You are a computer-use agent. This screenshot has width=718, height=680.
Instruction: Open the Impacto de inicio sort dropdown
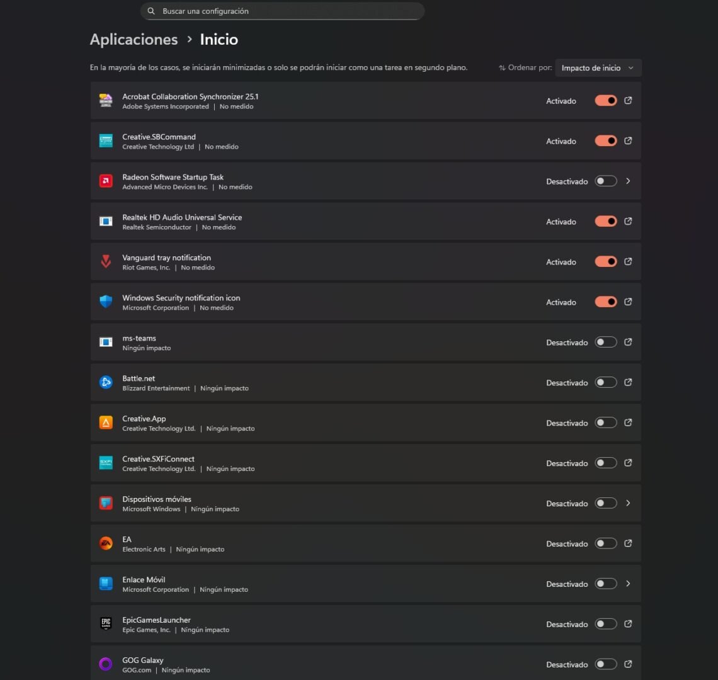click(x=597, y=67)
